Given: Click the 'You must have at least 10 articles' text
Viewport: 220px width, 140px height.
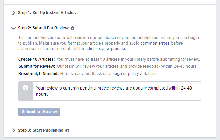Looking at the screenshot, I should point(128,59).
